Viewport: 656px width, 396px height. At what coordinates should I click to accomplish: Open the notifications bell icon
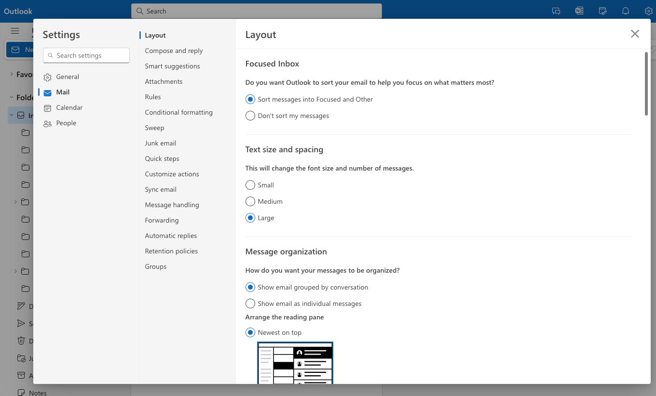pos(626,11)
